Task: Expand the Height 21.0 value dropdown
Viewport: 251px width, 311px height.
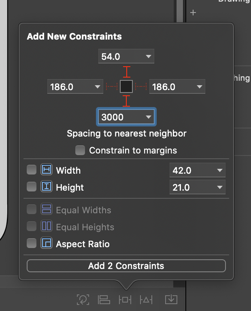Action: (219, 187)
